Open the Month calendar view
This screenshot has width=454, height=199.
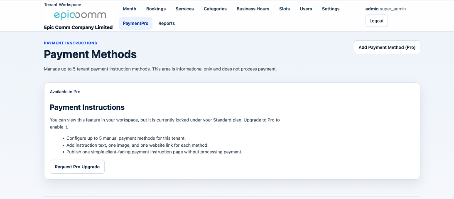130,9
